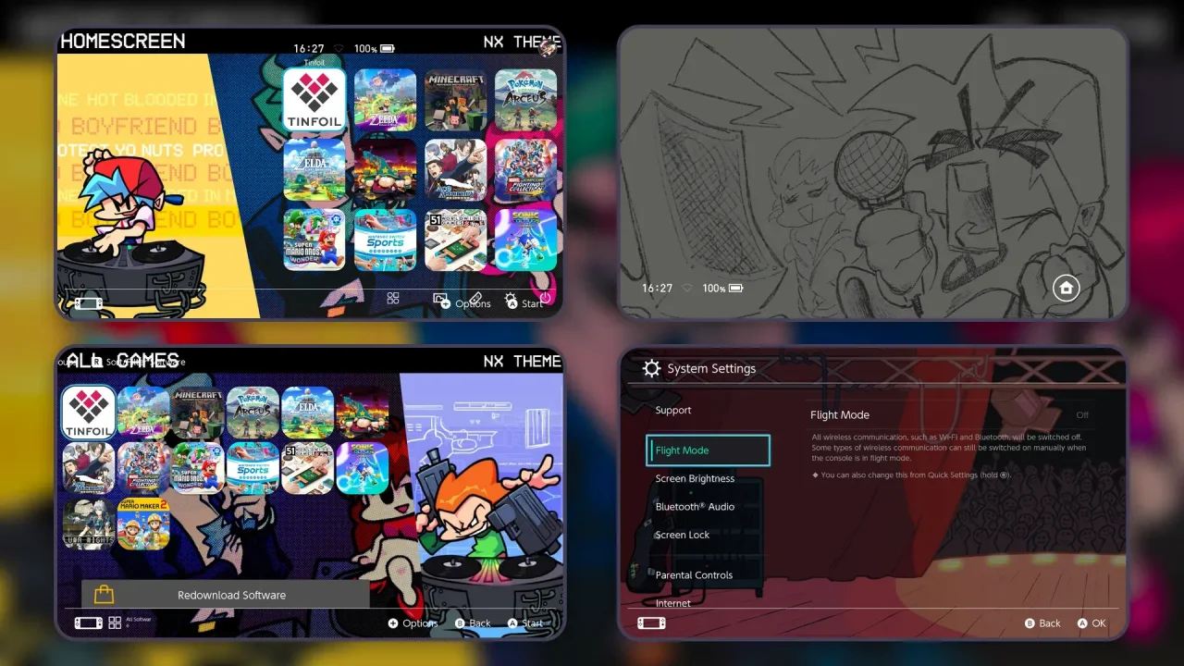The height and width of the screenshot is (666, 1184).
Task: Open Tinfoil in the All Games panel
Action: click(x=89, y=413)
